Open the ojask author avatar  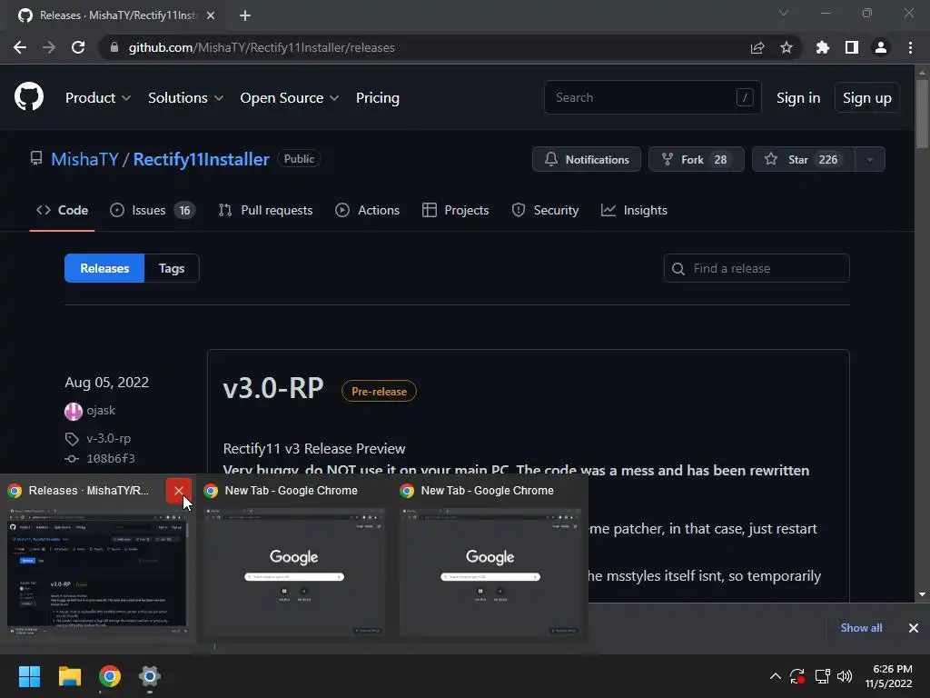[x=74, y=411]
